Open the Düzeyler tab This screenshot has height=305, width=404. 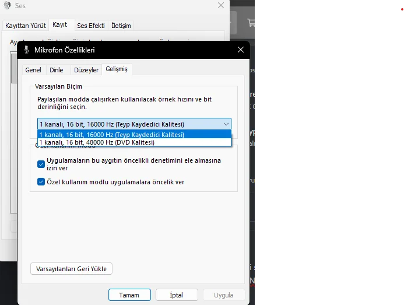point(86,70)
